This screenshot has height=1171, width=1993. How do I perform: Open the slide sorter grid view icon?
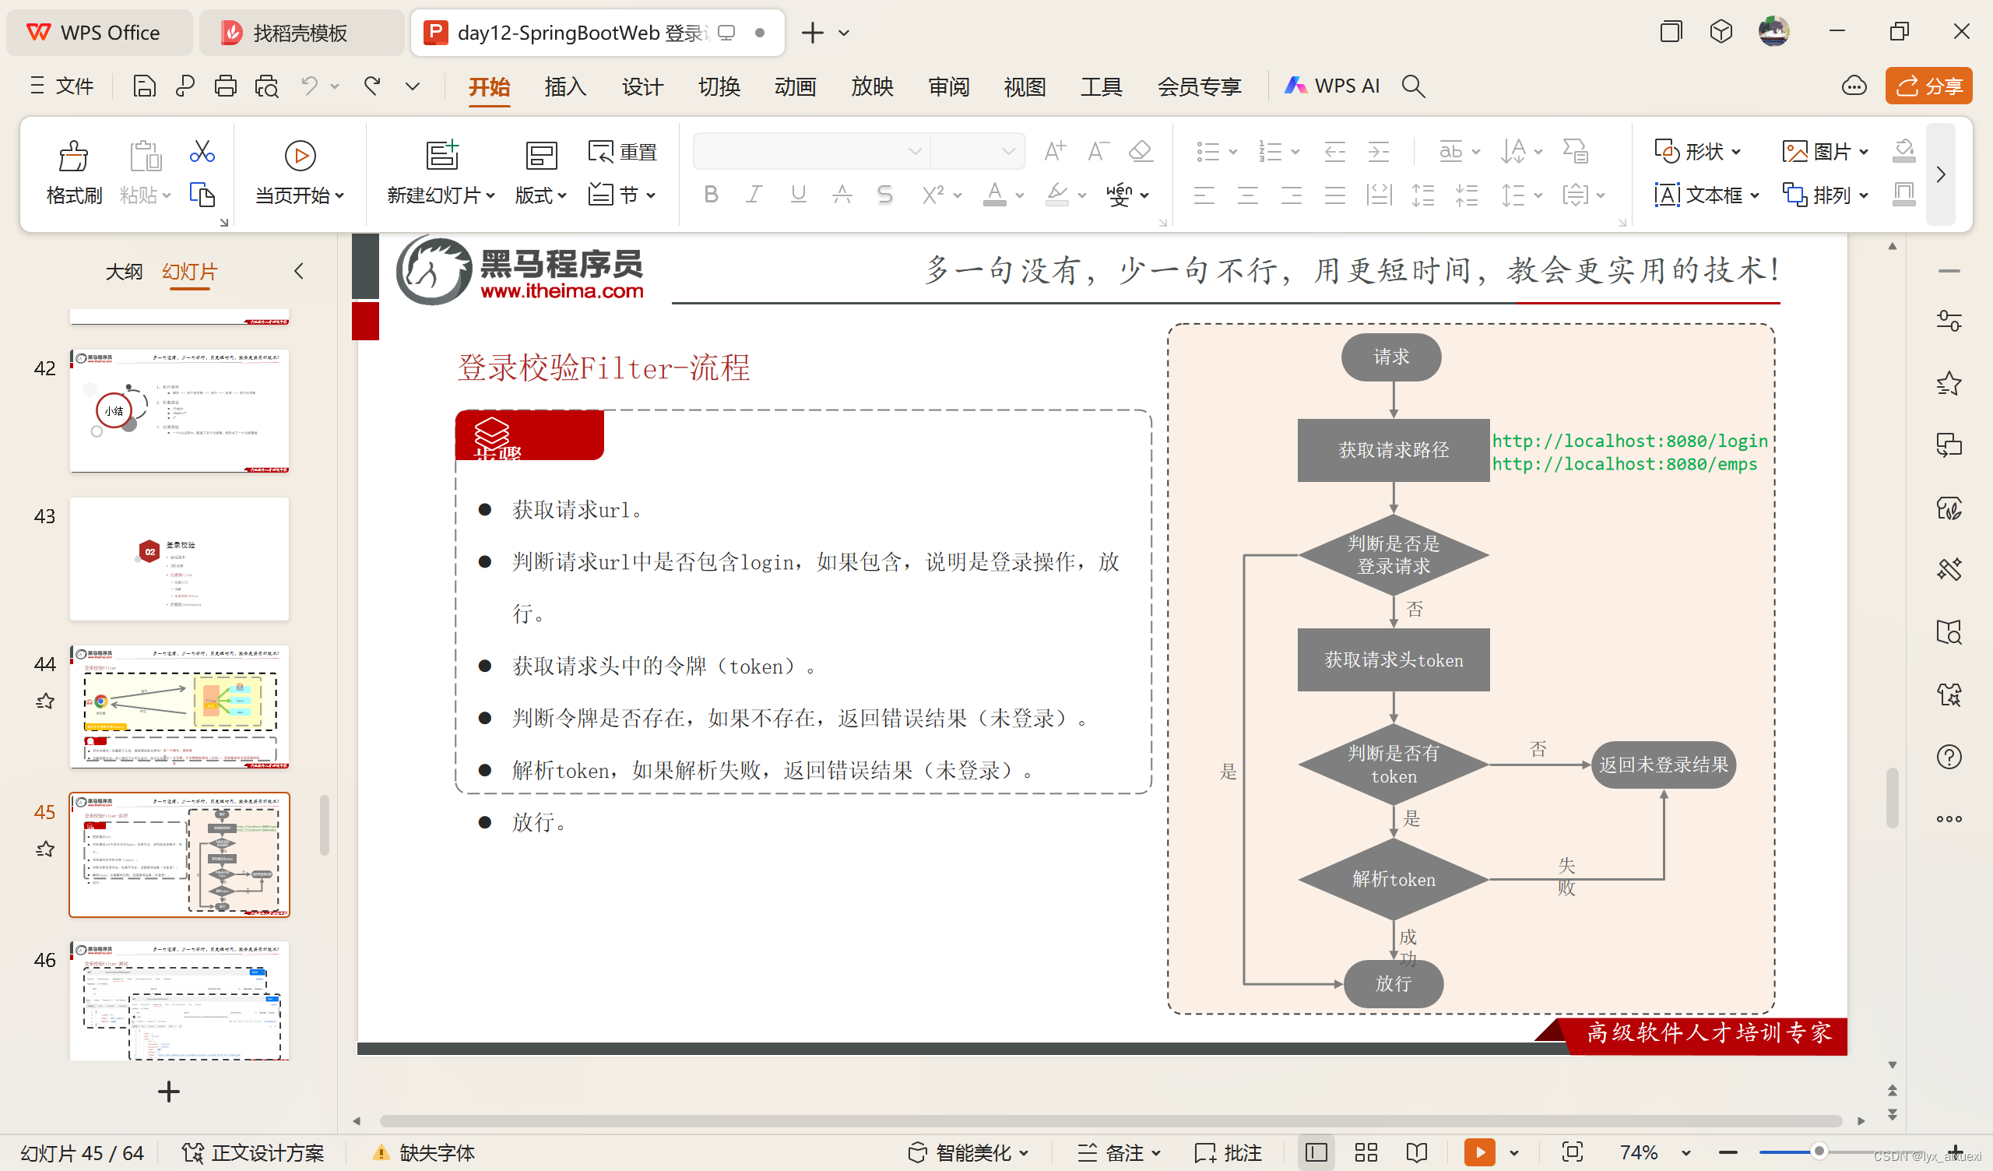1366,1152
